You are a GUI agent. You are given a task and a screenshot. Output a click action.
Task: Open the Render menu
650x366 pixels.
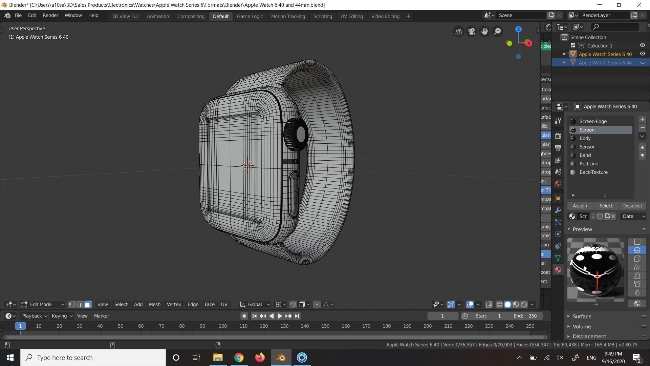(x=50, y=16)
